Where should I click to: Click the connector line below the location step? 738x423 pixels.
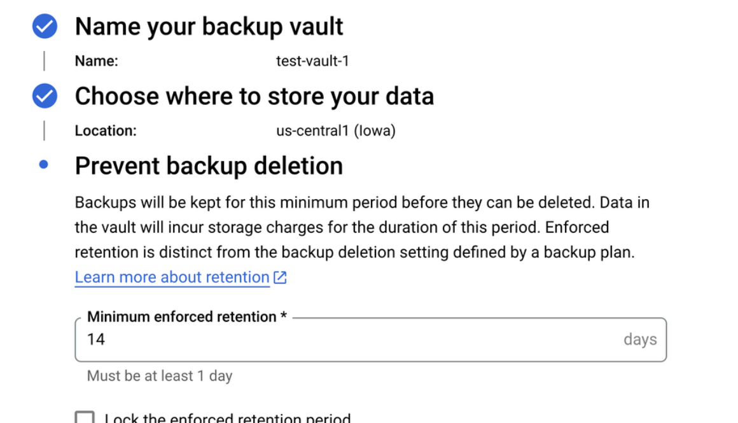[x=44, y=130]
